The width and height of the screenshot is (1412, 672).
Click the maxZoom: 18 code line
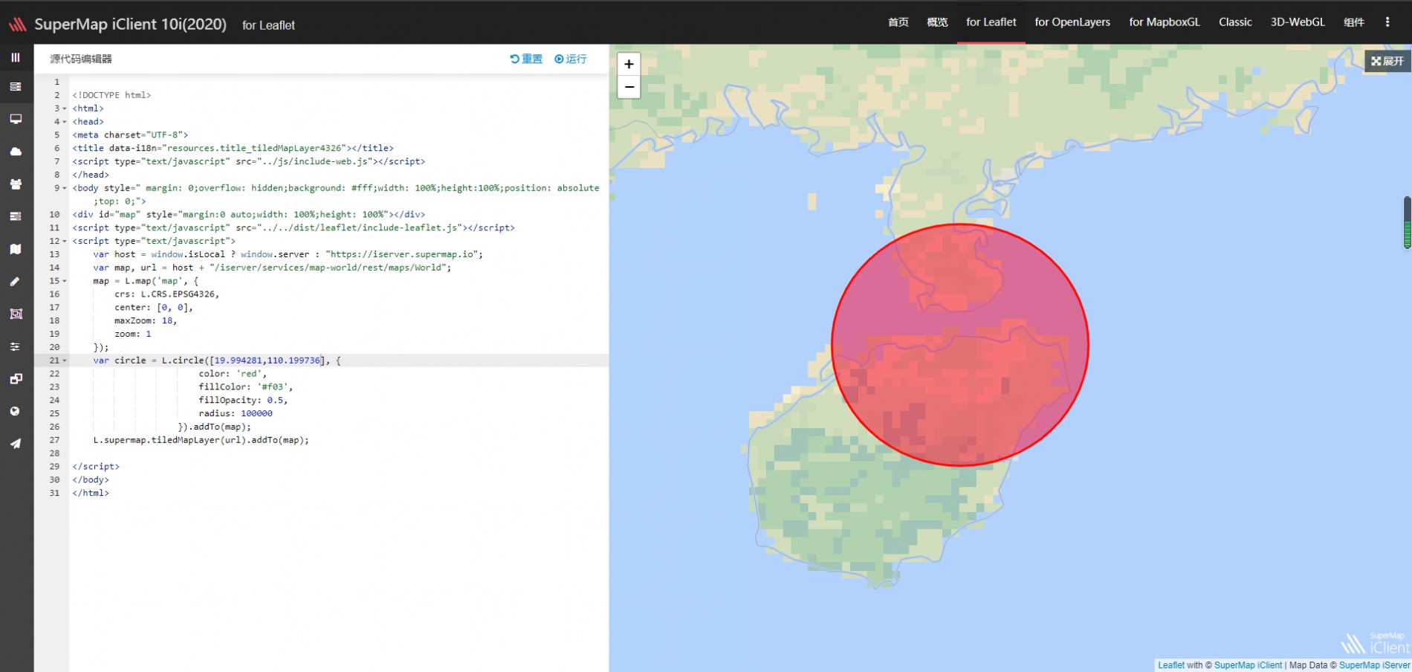point(146,320)
